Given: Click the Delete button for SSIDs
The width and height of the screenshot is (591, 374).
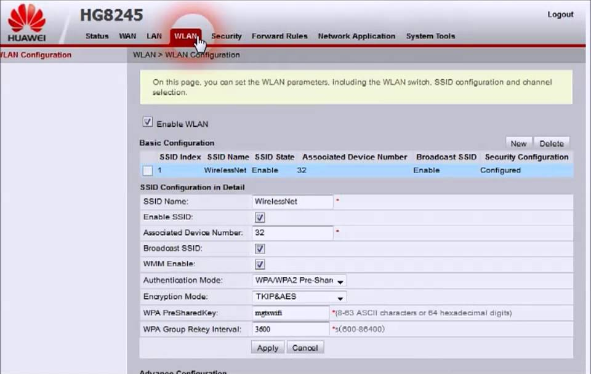Looking at the screenshot, I should point(552,143).
